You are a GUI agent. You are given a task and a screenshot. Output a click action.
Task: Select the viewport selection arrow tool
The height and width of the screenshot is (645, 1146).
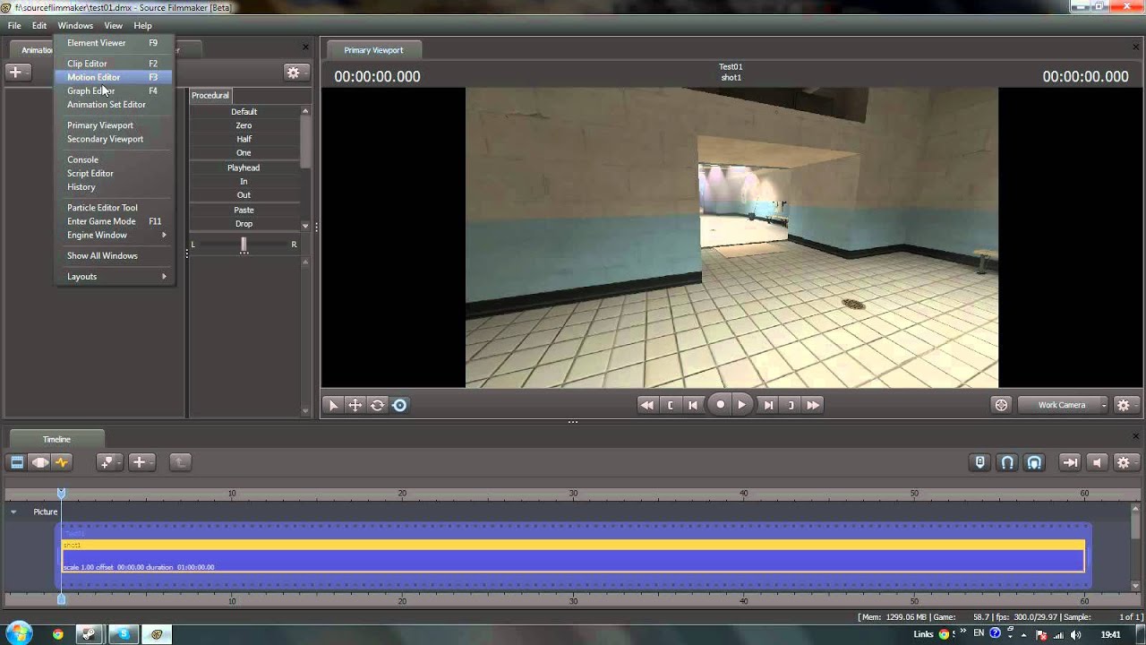[x=333, y=405]
